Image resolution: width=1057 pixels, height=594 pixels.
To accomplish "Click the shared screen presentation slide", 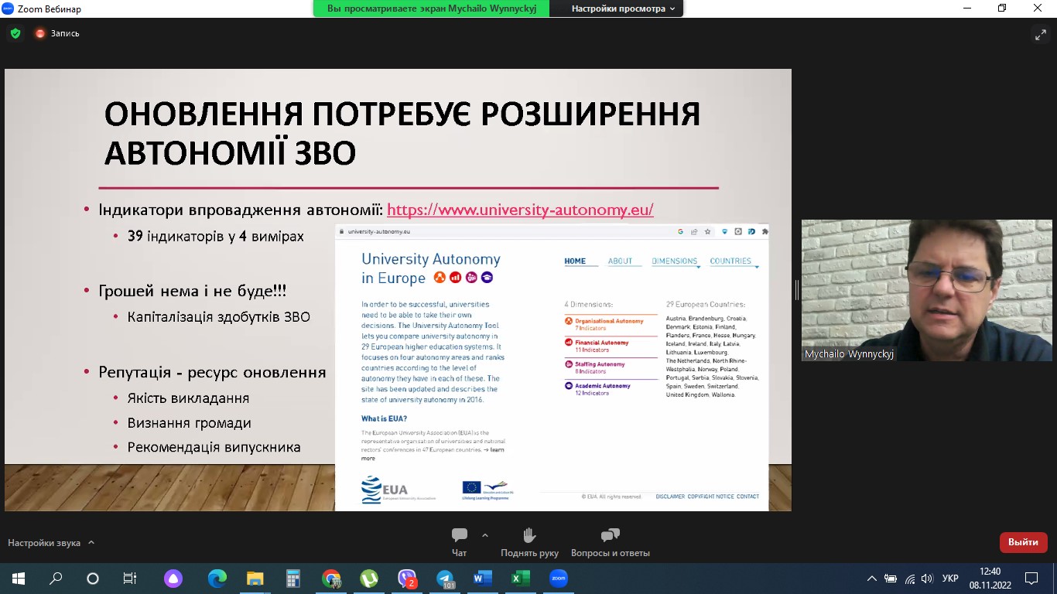I will click(x=398, y=289).
